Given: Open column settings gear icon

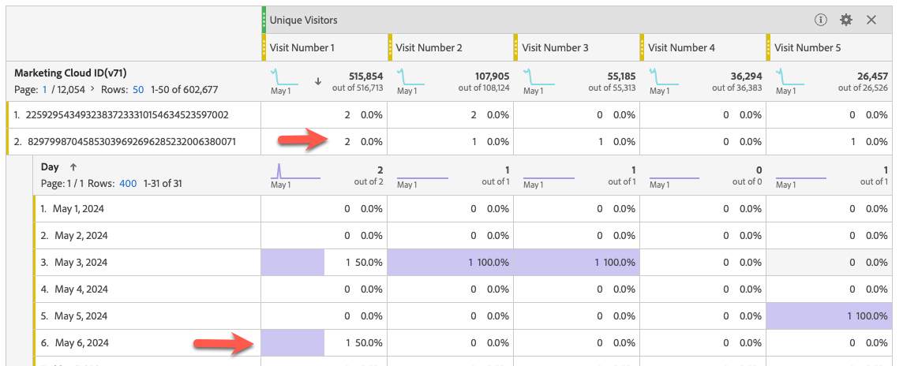Looking at the screenshot, I should pyautogui.click(x=846, y=20).
